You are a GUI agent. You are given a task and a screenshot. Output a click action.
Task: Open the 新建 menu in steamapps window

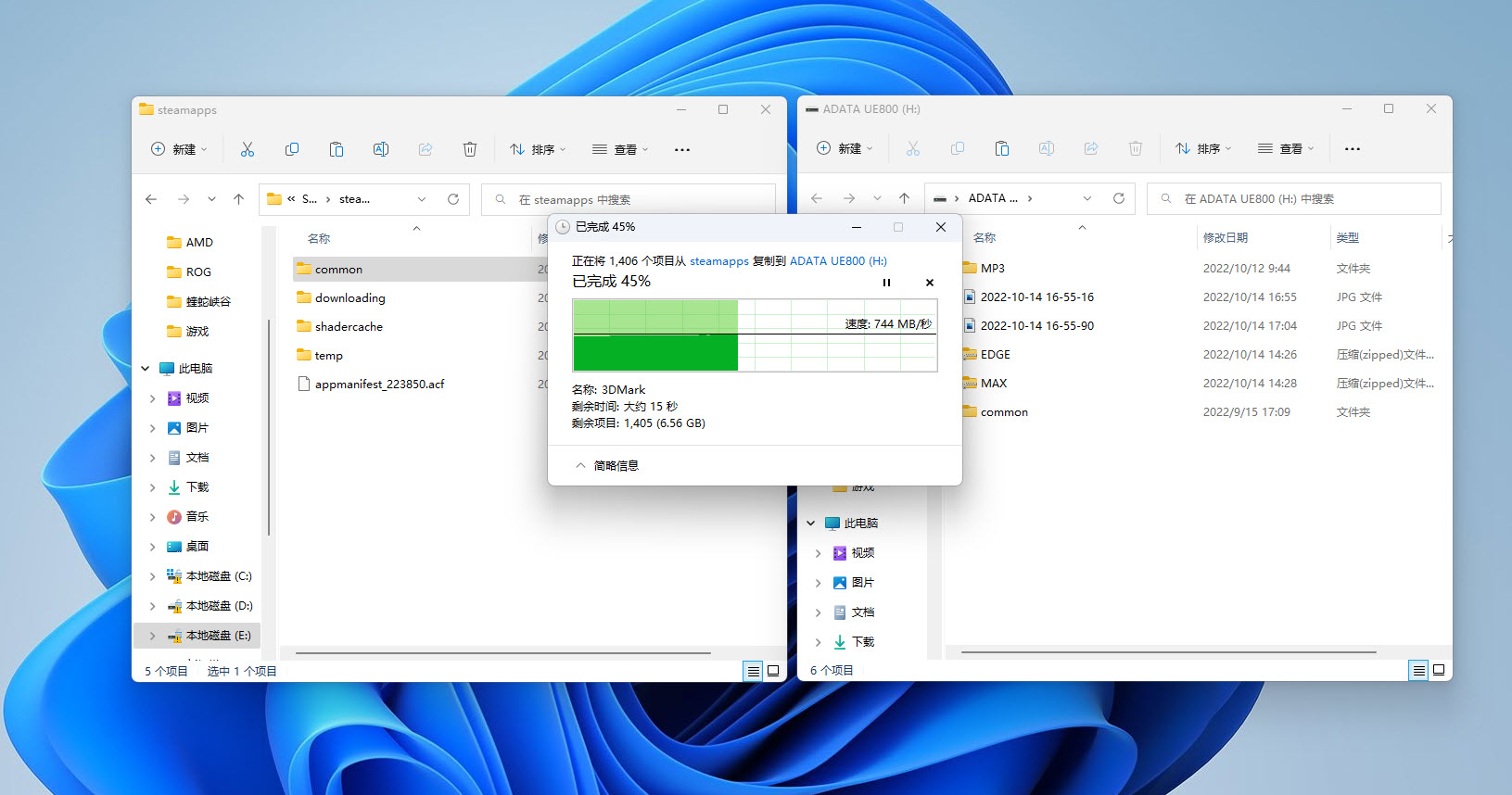pos(179,149)
